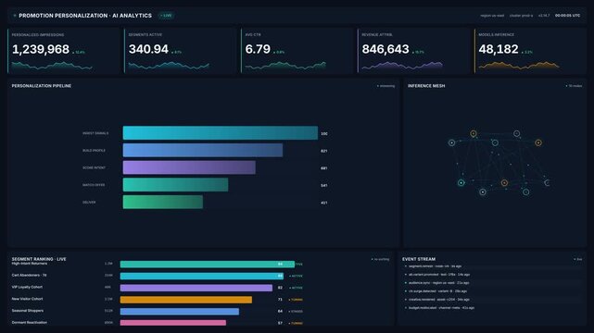Open the Revenue Attrib. value 846,643
The image size is (594, 333).
tap(385, 49)
